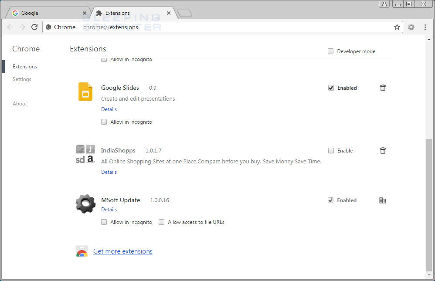This screenshot has width=435, height=281.
Task: Click the gear extension icon in the toolbar
Action: [x=411, y=27]
